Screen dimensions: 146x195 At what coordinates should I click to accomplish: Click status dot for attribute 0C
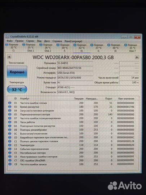10,134
